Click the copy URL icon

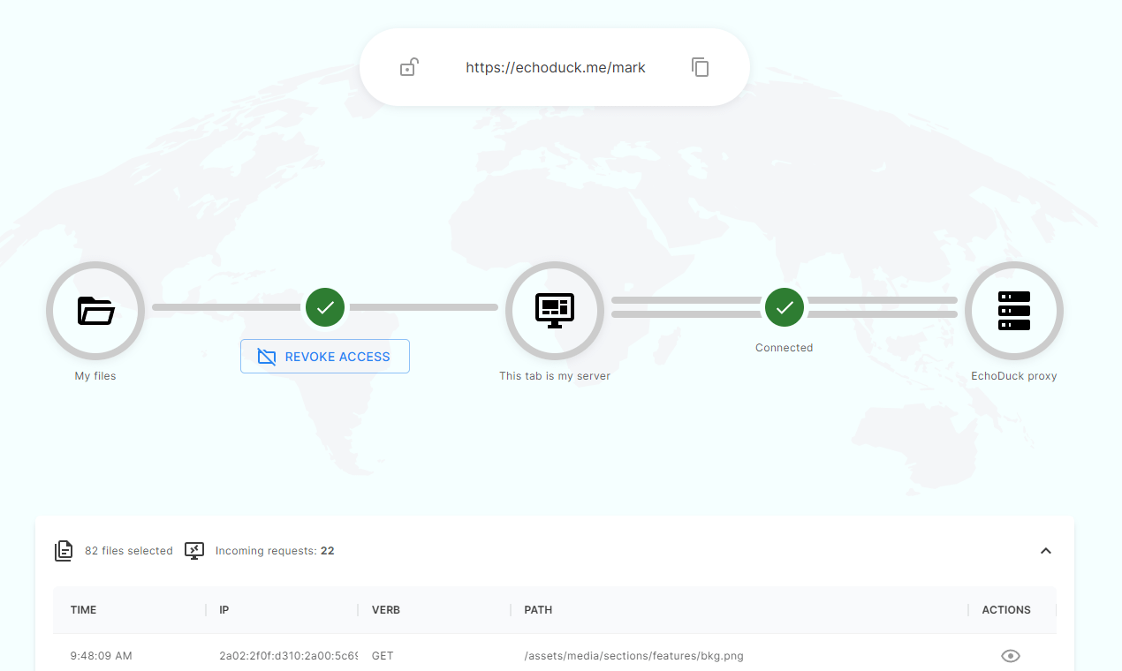click(700, 67)
